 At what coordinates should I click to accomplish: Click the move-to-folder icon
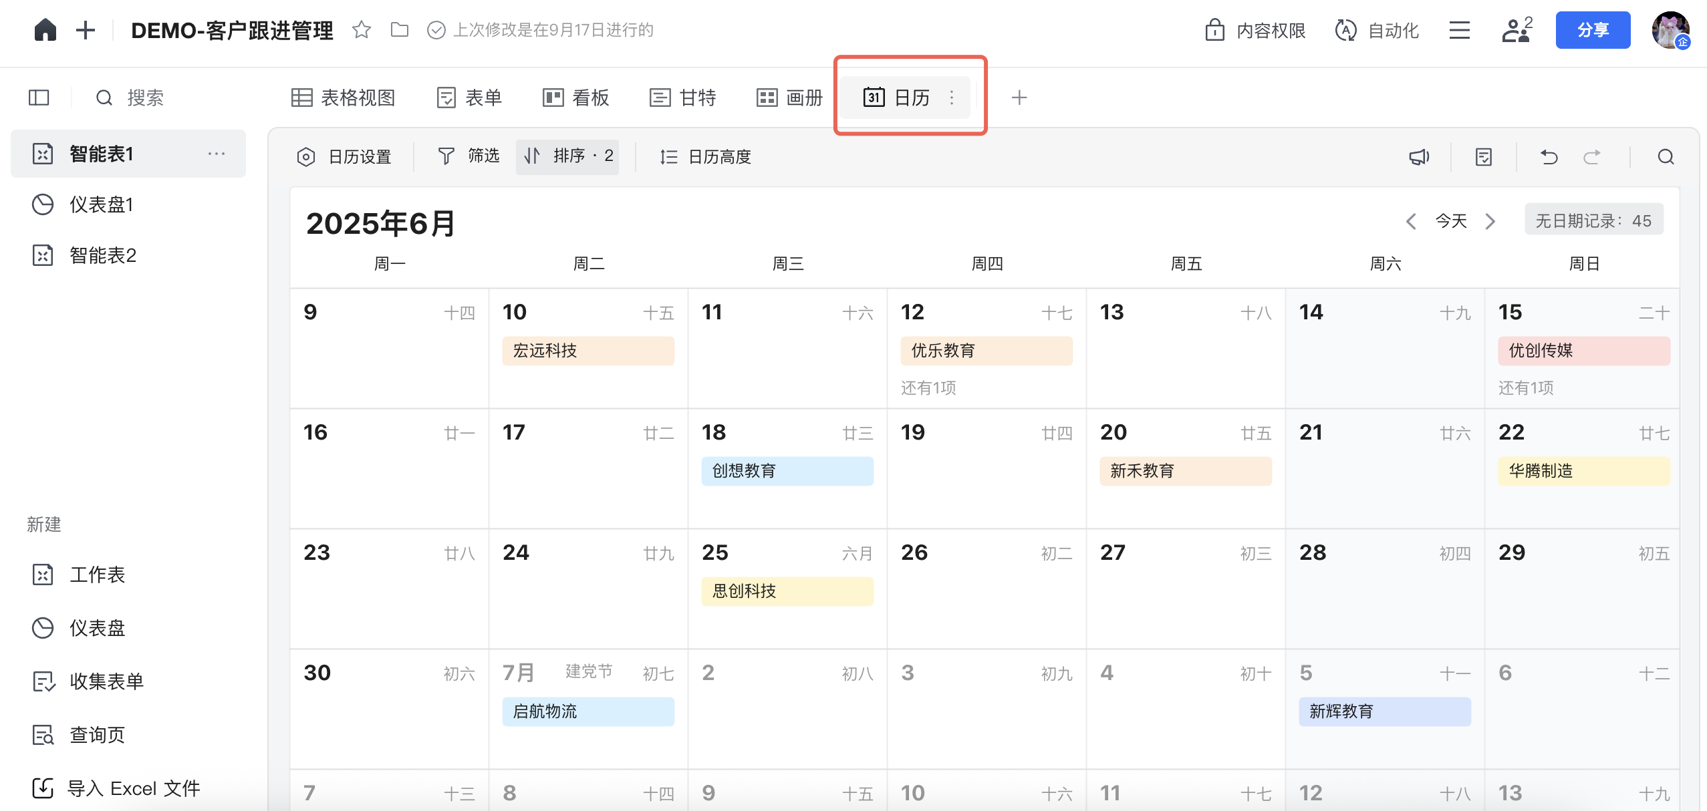point(400,30)
